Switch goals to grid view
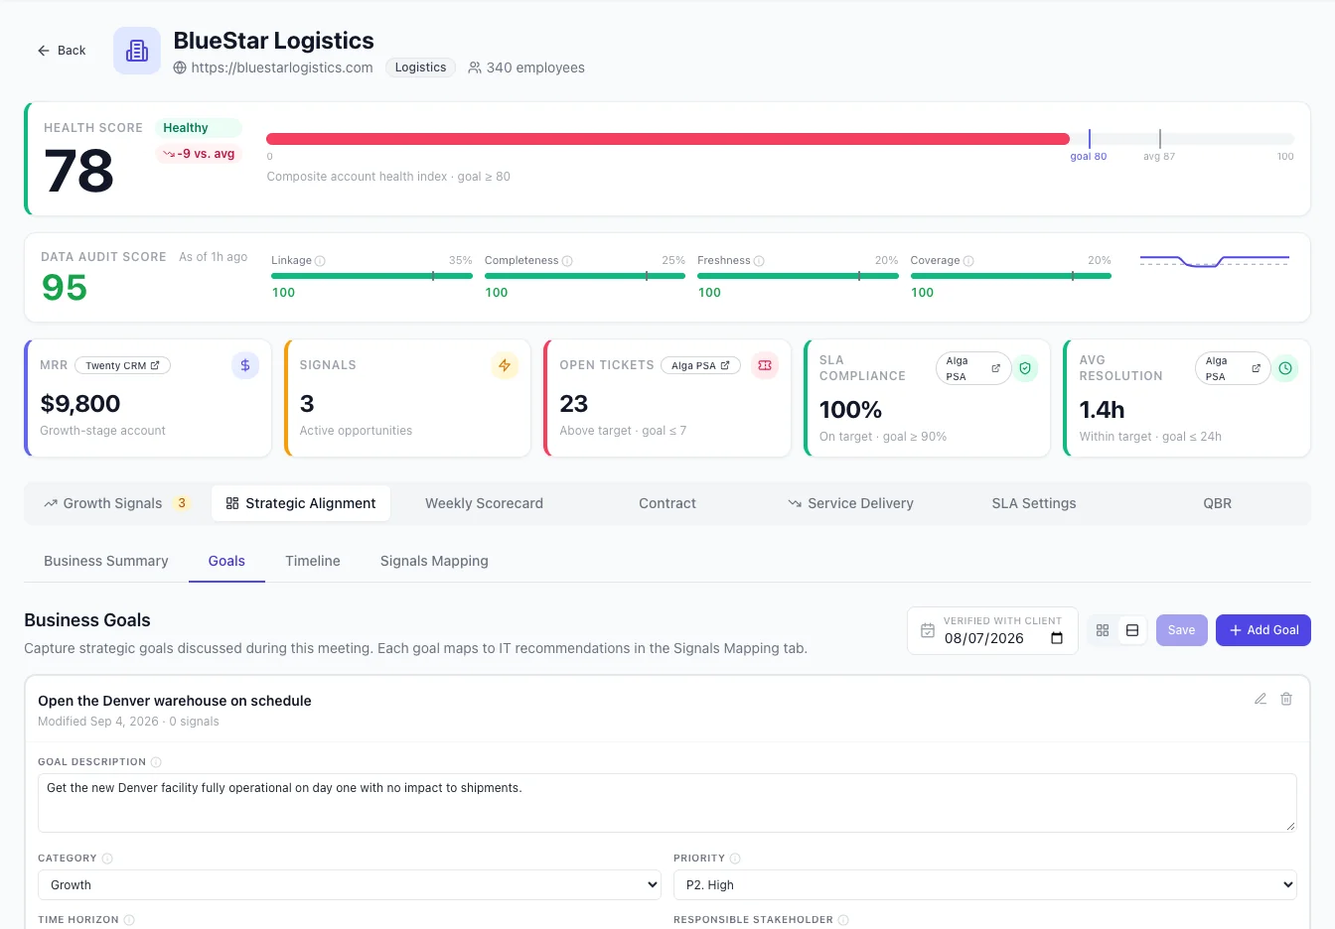This screenshot has height=929, width=1335. (1103, 630)
